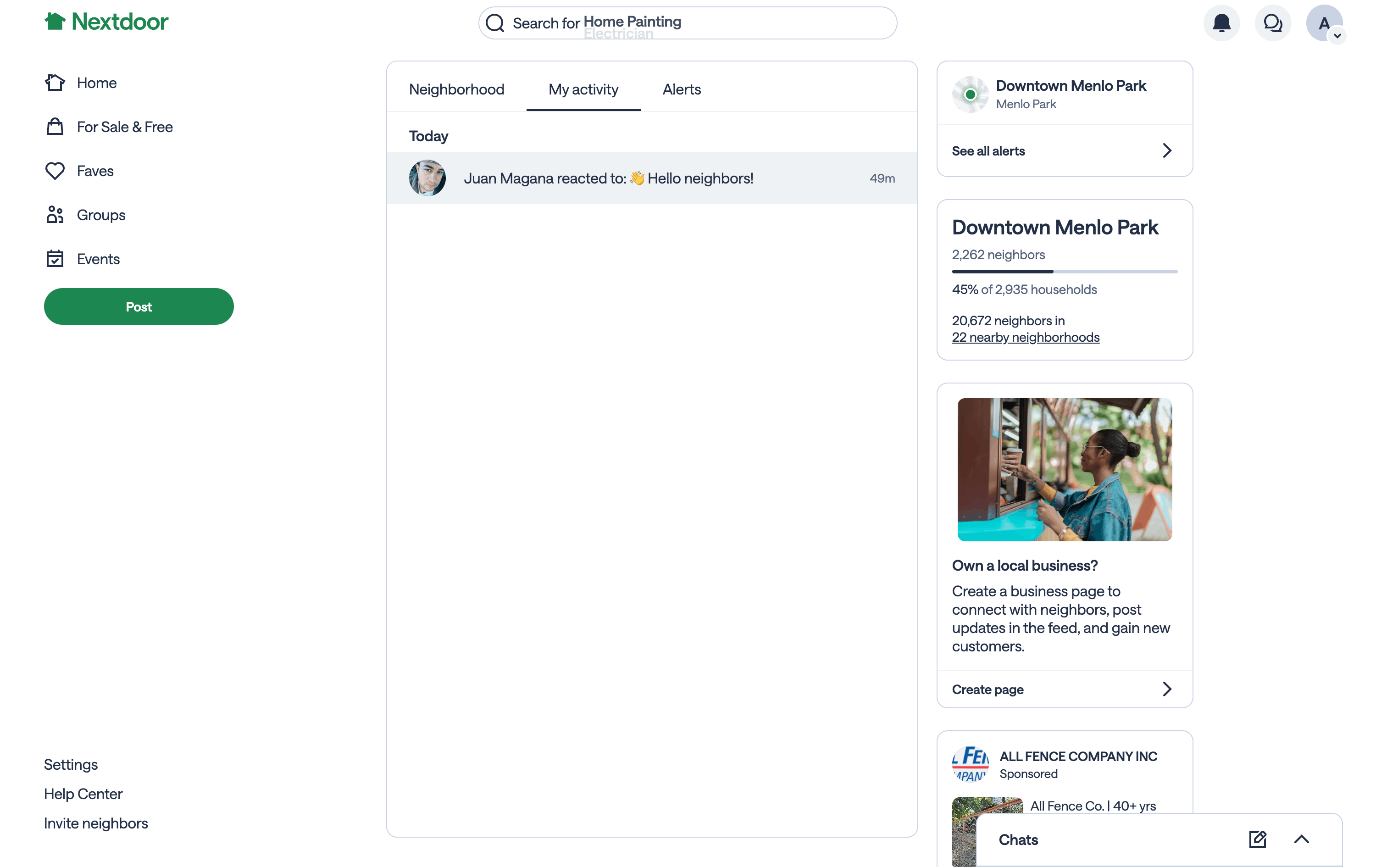This screenshot has width=1387, height=867.
Task: Navigate to Groups via its icon
Action: (55, 215)
